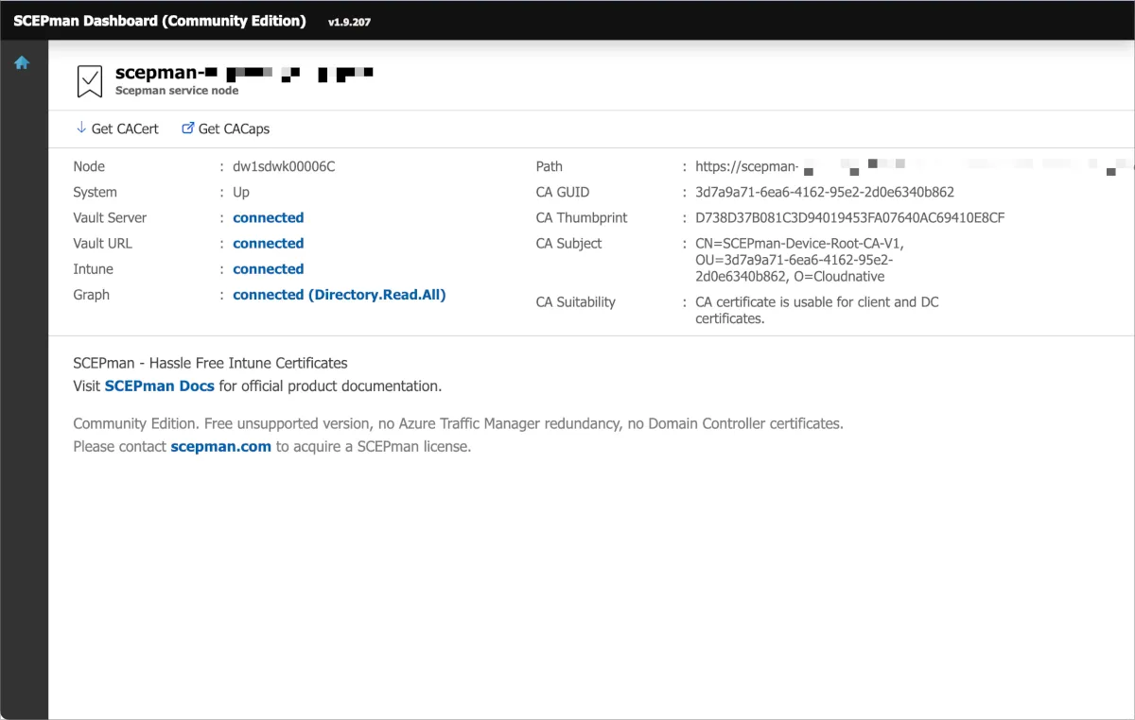1135x720 pixels.
Task: Open the Get CACaps link
Action: point(234,129)
